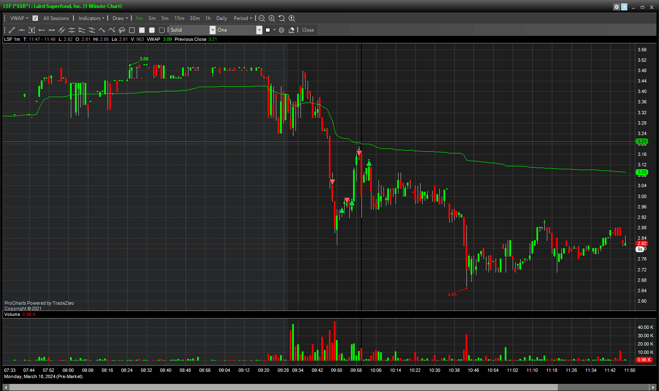
Task: Click the red 2.82 current price tag
Action: [x=642, y=243]
